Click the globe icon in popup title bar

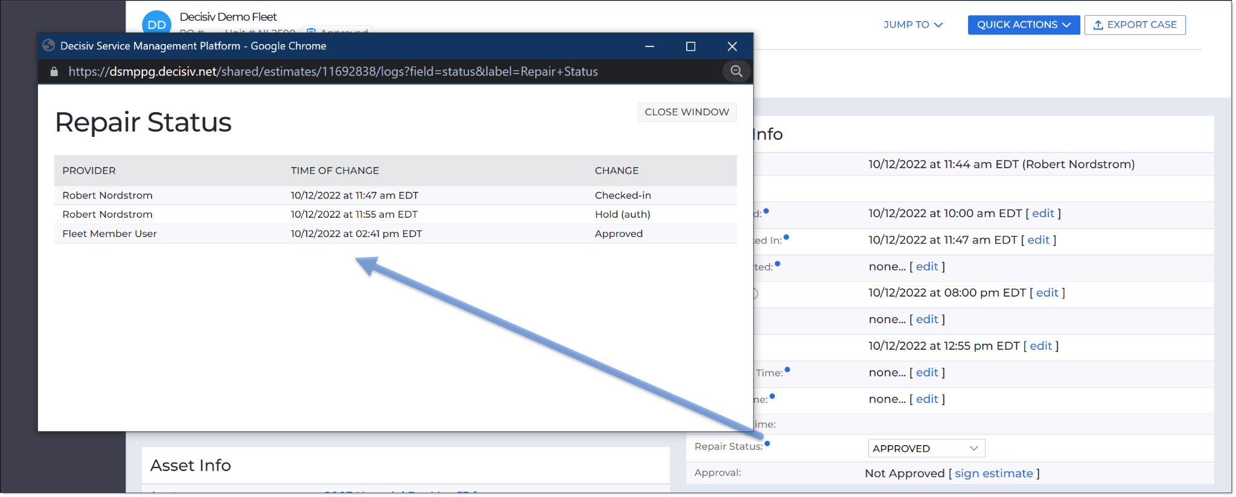pyautogui.click(x=49, y=45)
